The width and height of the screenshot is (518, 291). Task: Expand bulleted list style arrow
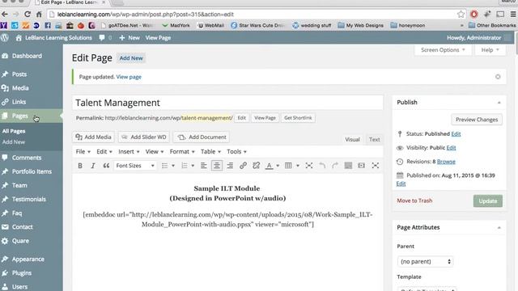point(172,166)
